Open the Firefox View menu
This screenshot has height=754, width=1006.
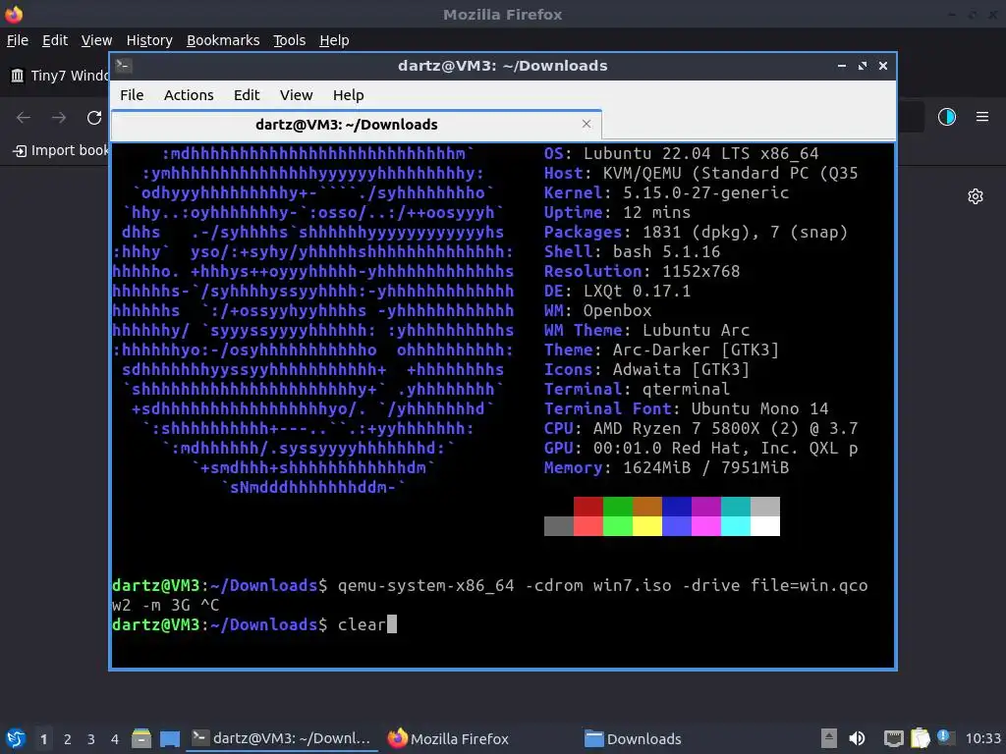coord(96,40)
